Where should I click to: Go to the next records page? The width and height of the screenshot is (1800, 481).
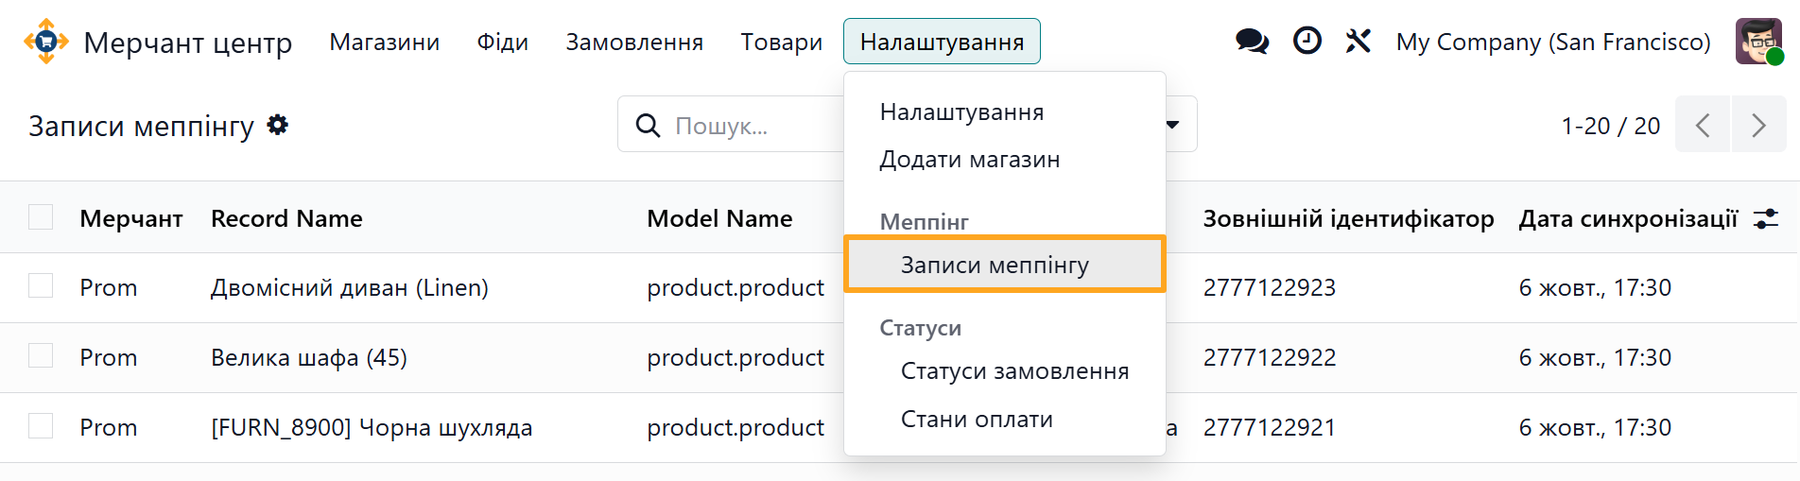(1758, 125)
